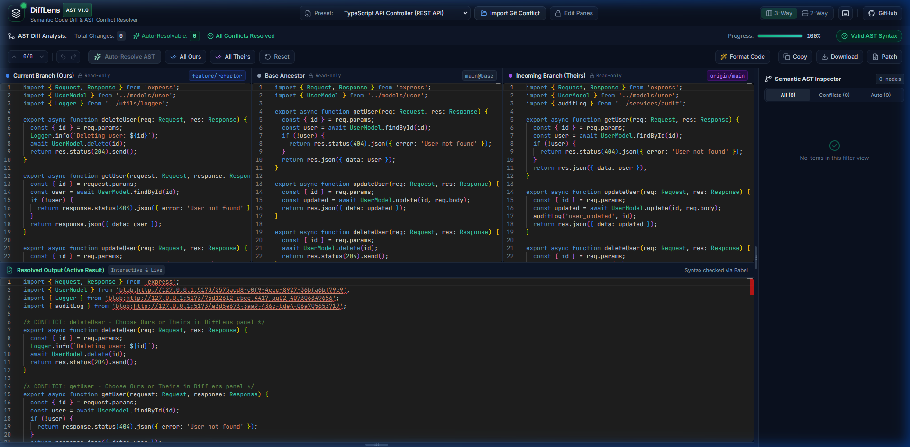Open the keyboard shortcuts icon button

pyautogui.click(x=846, y=13)
